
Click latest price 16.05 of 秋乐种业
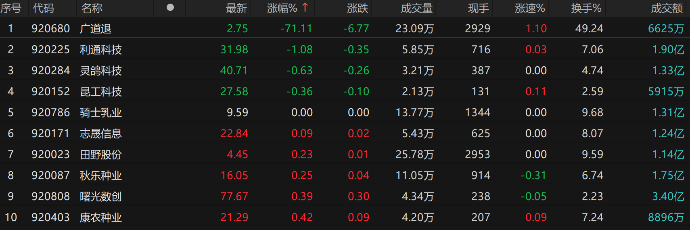pos(234,176)
